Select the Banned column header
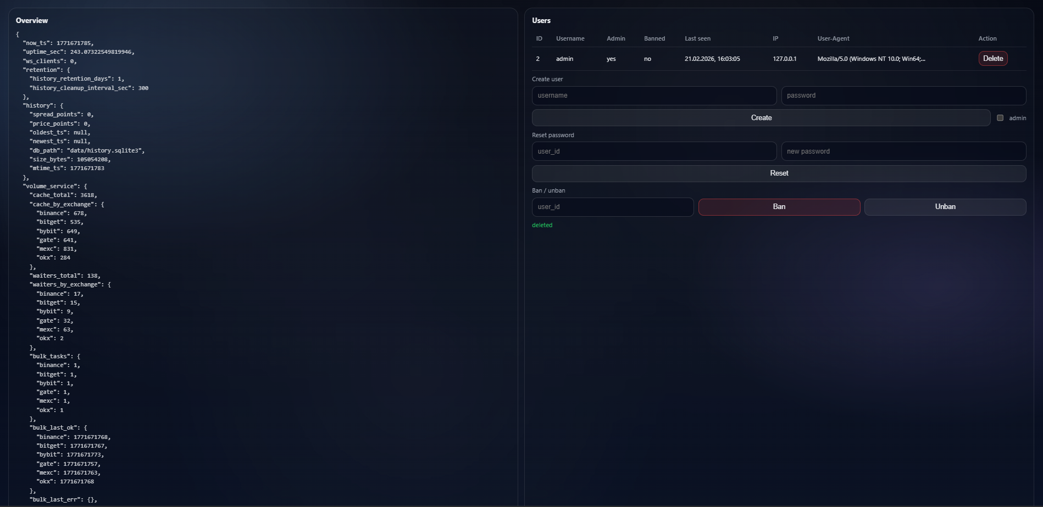Screen dimensions: 1043x507 click(x=654, y=38)
